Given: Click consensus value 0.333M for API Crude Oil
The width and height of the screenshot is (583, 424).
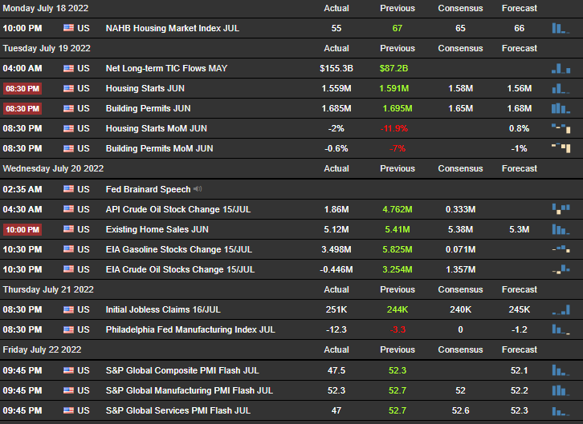Looking at the screenshot, I should tap(460, 209).
